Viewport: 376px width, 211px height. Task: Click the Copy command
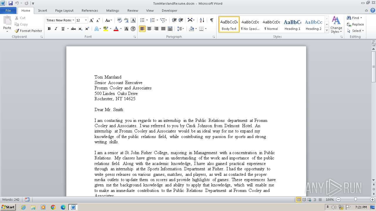(x=21, y=24)
